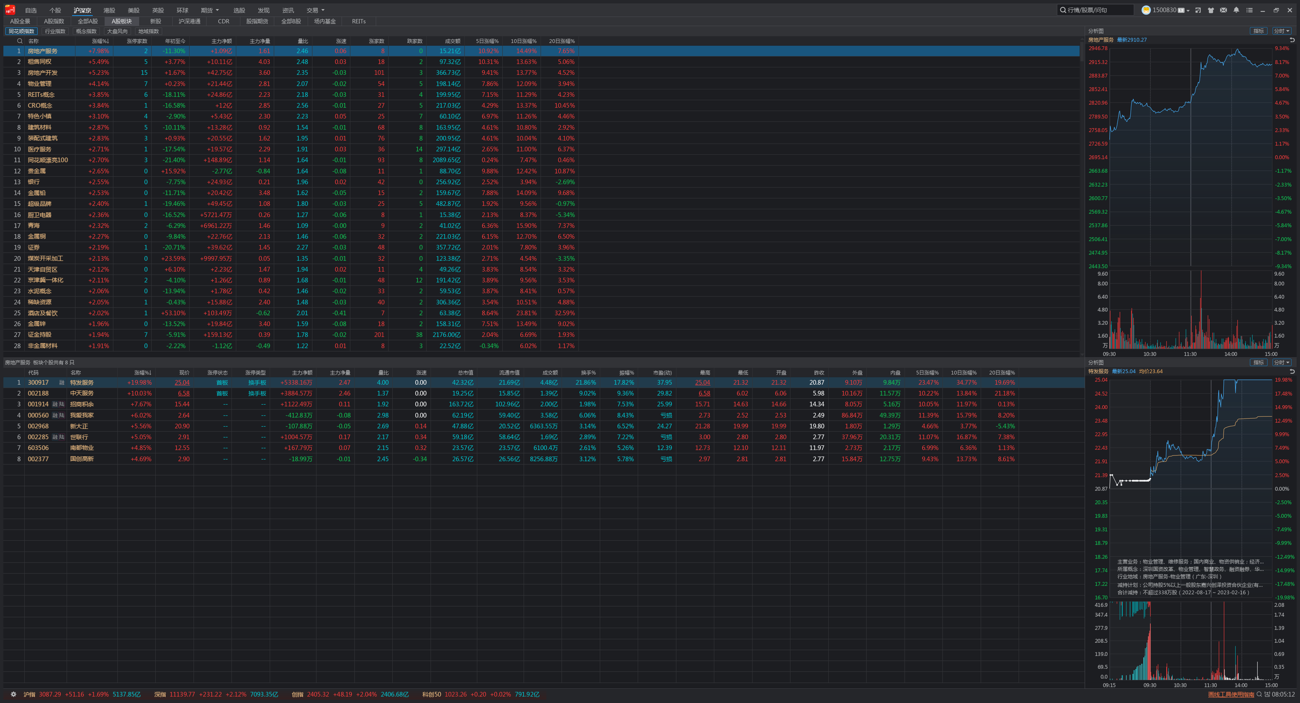Click the pop-out window icon beside account
The image size is (1300, 703).
pos(1197,10)
